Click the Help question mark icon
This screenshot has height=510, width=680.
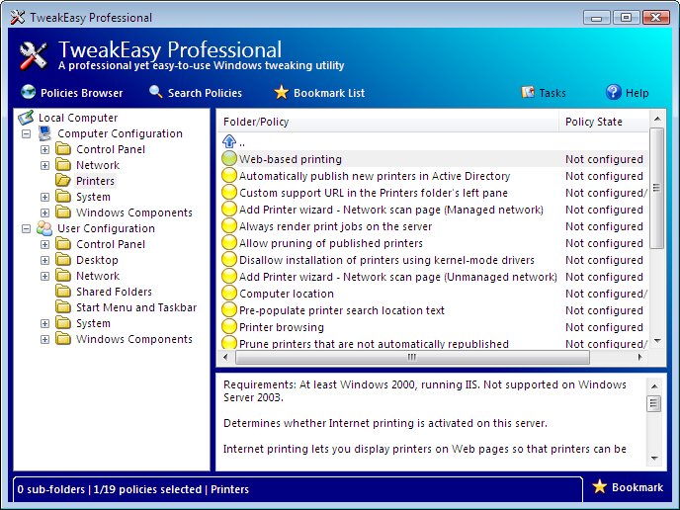point(613,92)
